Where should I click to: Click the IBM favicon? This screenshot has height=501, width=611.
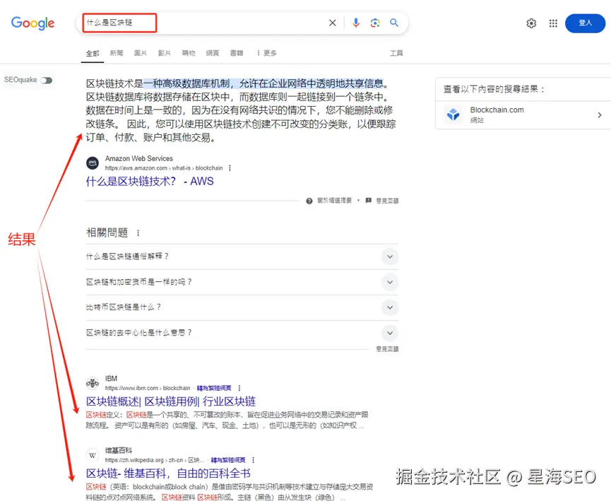pyautogui.click(x=93, y=383)
